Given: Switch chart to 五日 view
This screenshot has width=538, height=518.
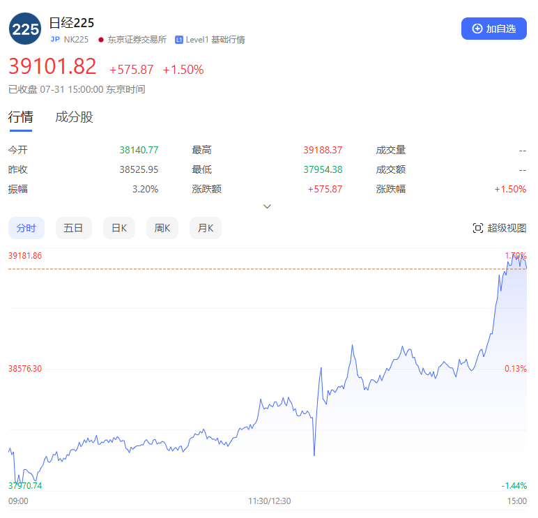Looking at the screenshot, I should [x=73, y=228].
